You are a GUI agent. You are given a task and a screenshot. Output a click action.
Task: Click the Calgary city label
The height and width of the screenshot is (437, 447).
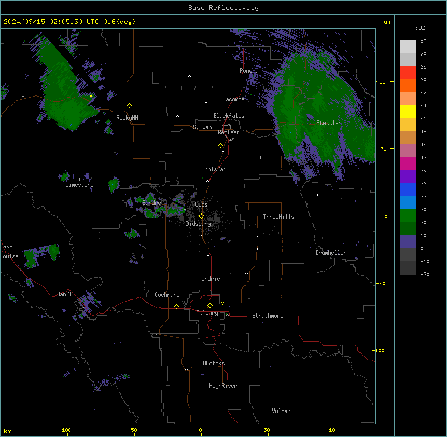[207, 313]
